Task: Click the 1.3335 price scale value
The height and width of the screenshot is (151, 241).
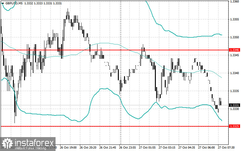Action: pyautogui.click(x=235, y=91)
